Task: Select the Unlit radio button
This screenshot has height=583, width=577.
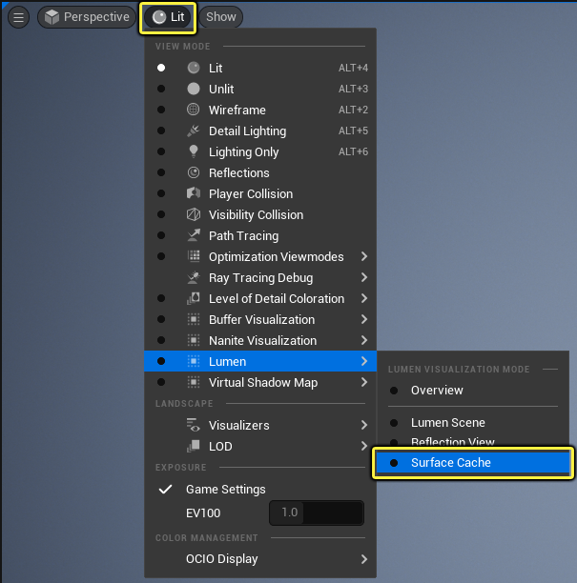Action: pos(161,90)
